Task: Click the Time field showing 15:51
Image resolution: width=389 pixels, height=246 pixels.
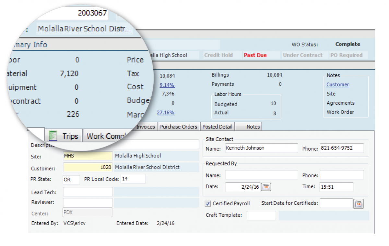Action: [336, 187]
